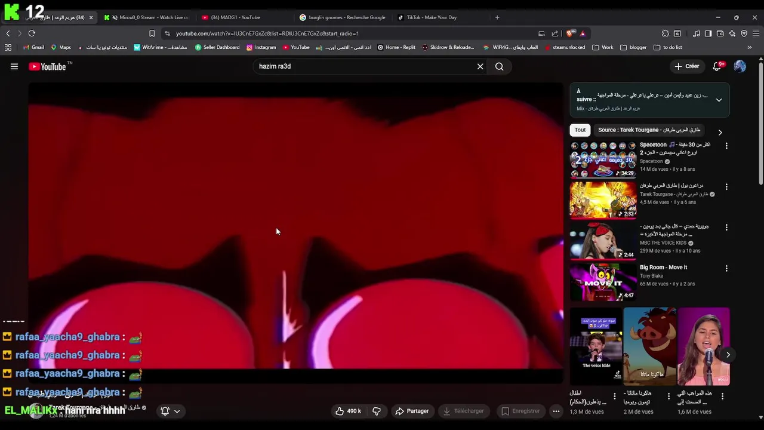Image resolution: width=764 pixels, height=430 pixels.
Task: Open the Leo AI sparkle icon
Action: pyautogui.click(x=732, y=33)
